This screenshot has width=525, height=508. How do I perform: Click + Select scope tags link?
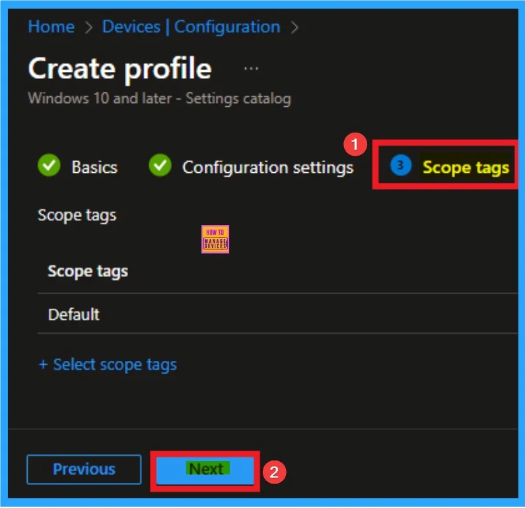(108, 365)
